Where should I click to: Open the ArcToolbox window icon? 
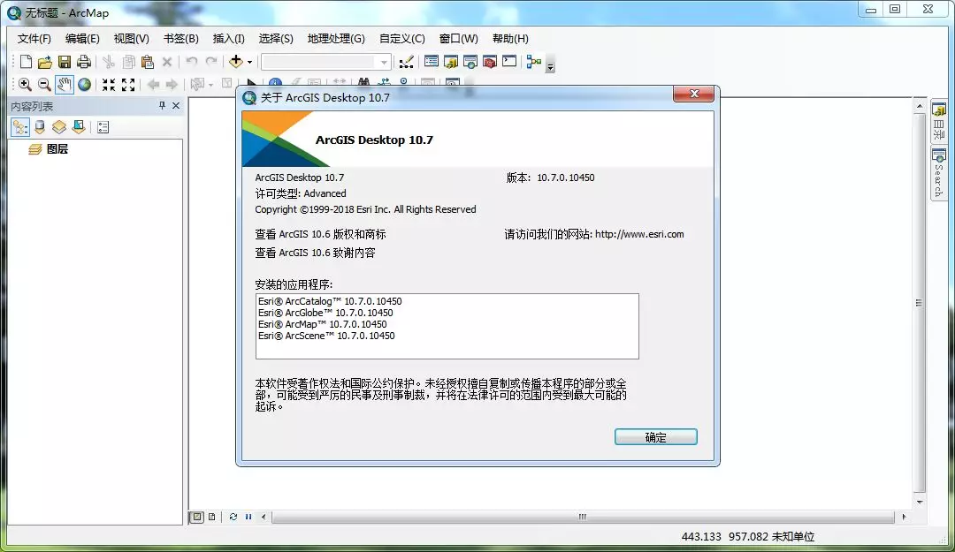click(x=490, y=62)
